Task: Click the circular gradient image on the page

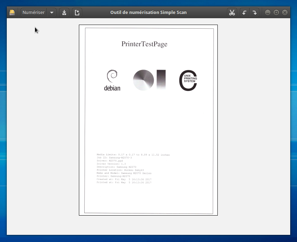Action: [x=144, y=80]
